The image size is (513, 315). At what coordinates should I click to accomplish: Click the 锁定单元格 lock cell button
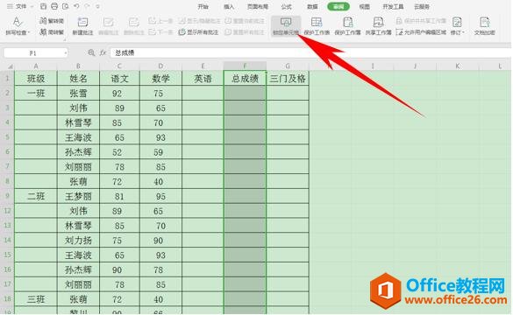tap(286, 26)
